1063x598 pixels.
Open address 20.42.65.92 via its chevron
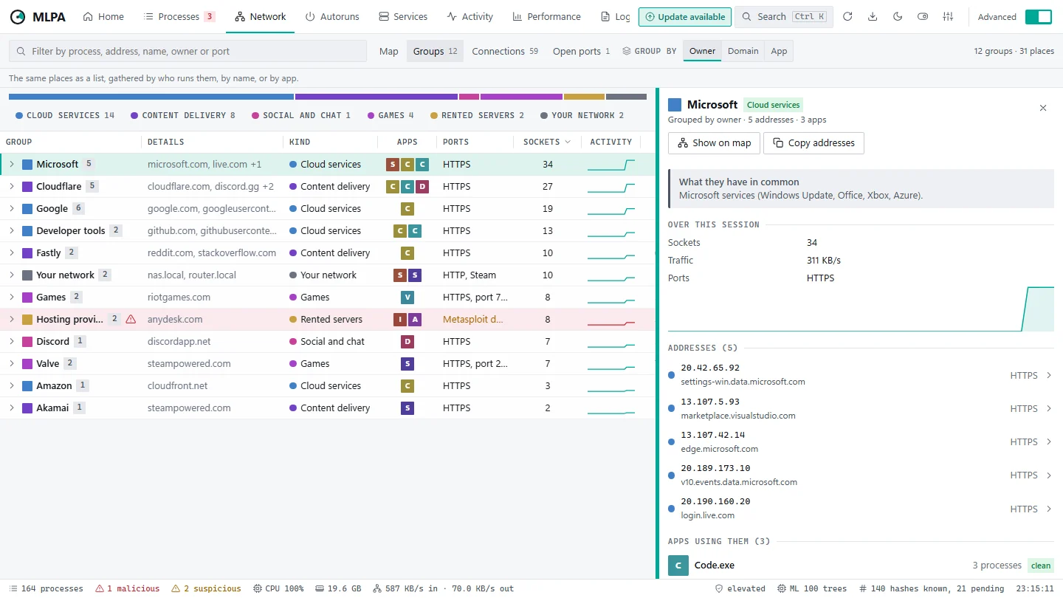pyautogui.click(x=1049, y=375)
